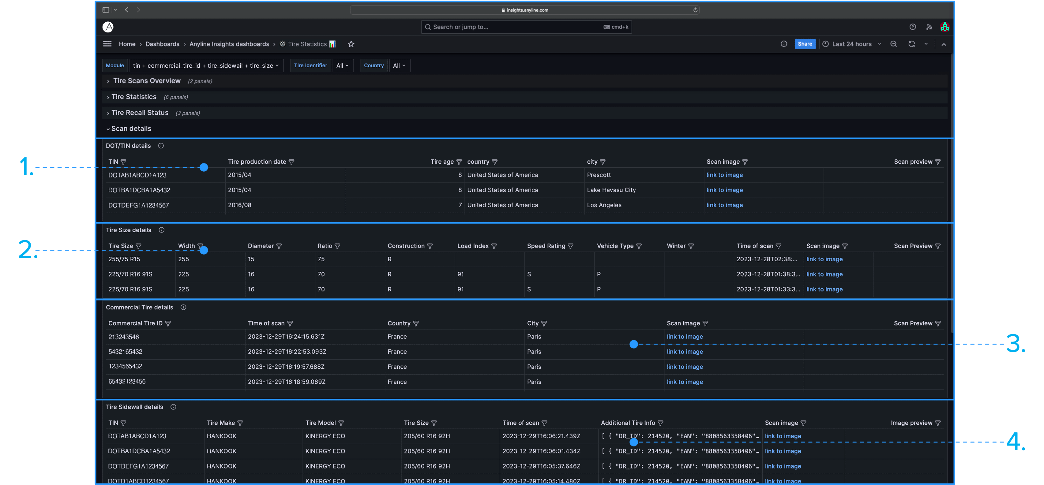Screen dimensions: 1044x485
Task: Click the zoom out time range icon
Action: (893, 44)
